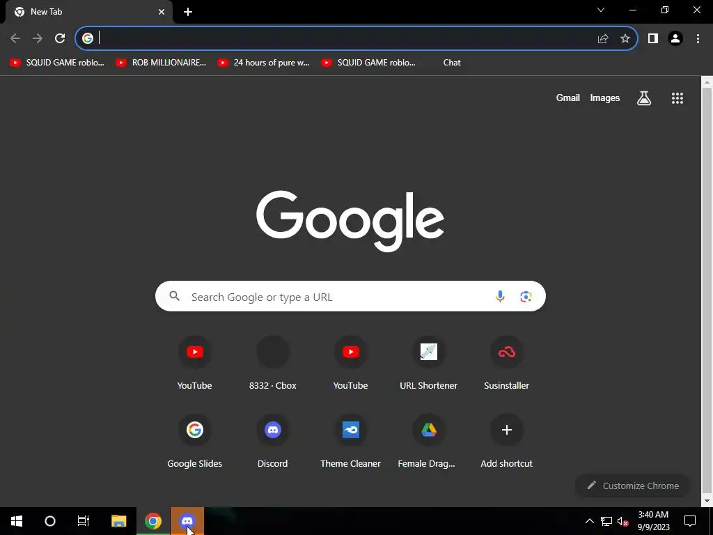This screenshot has width=713, height=535.
Task: Open Task View on taskbar
Action: [84, 521]
